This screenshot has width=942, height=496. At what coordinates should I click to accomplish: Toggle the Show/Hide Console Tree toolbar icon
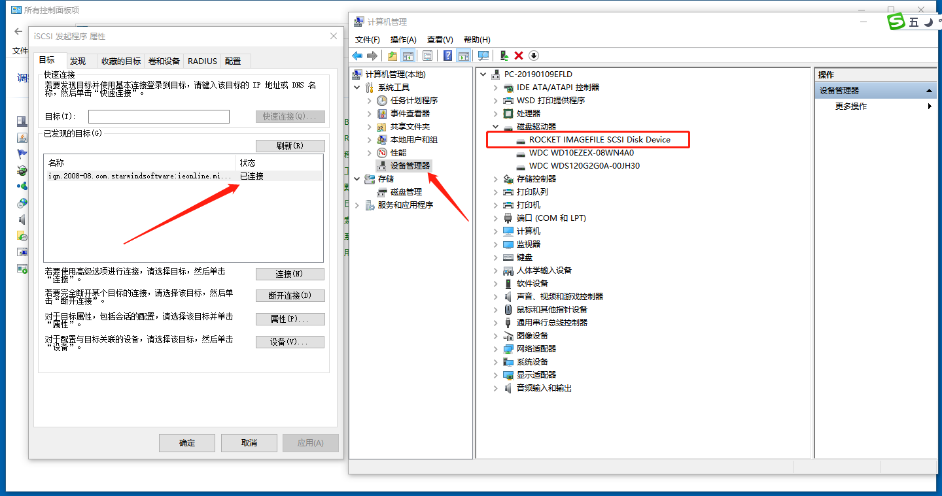tap(408, 56)
